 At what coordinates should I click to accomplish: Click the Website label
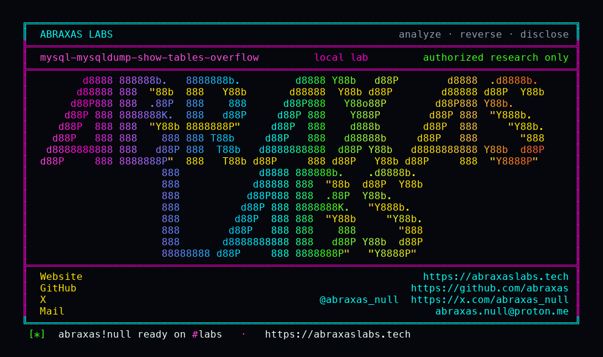tap(61, 277)
